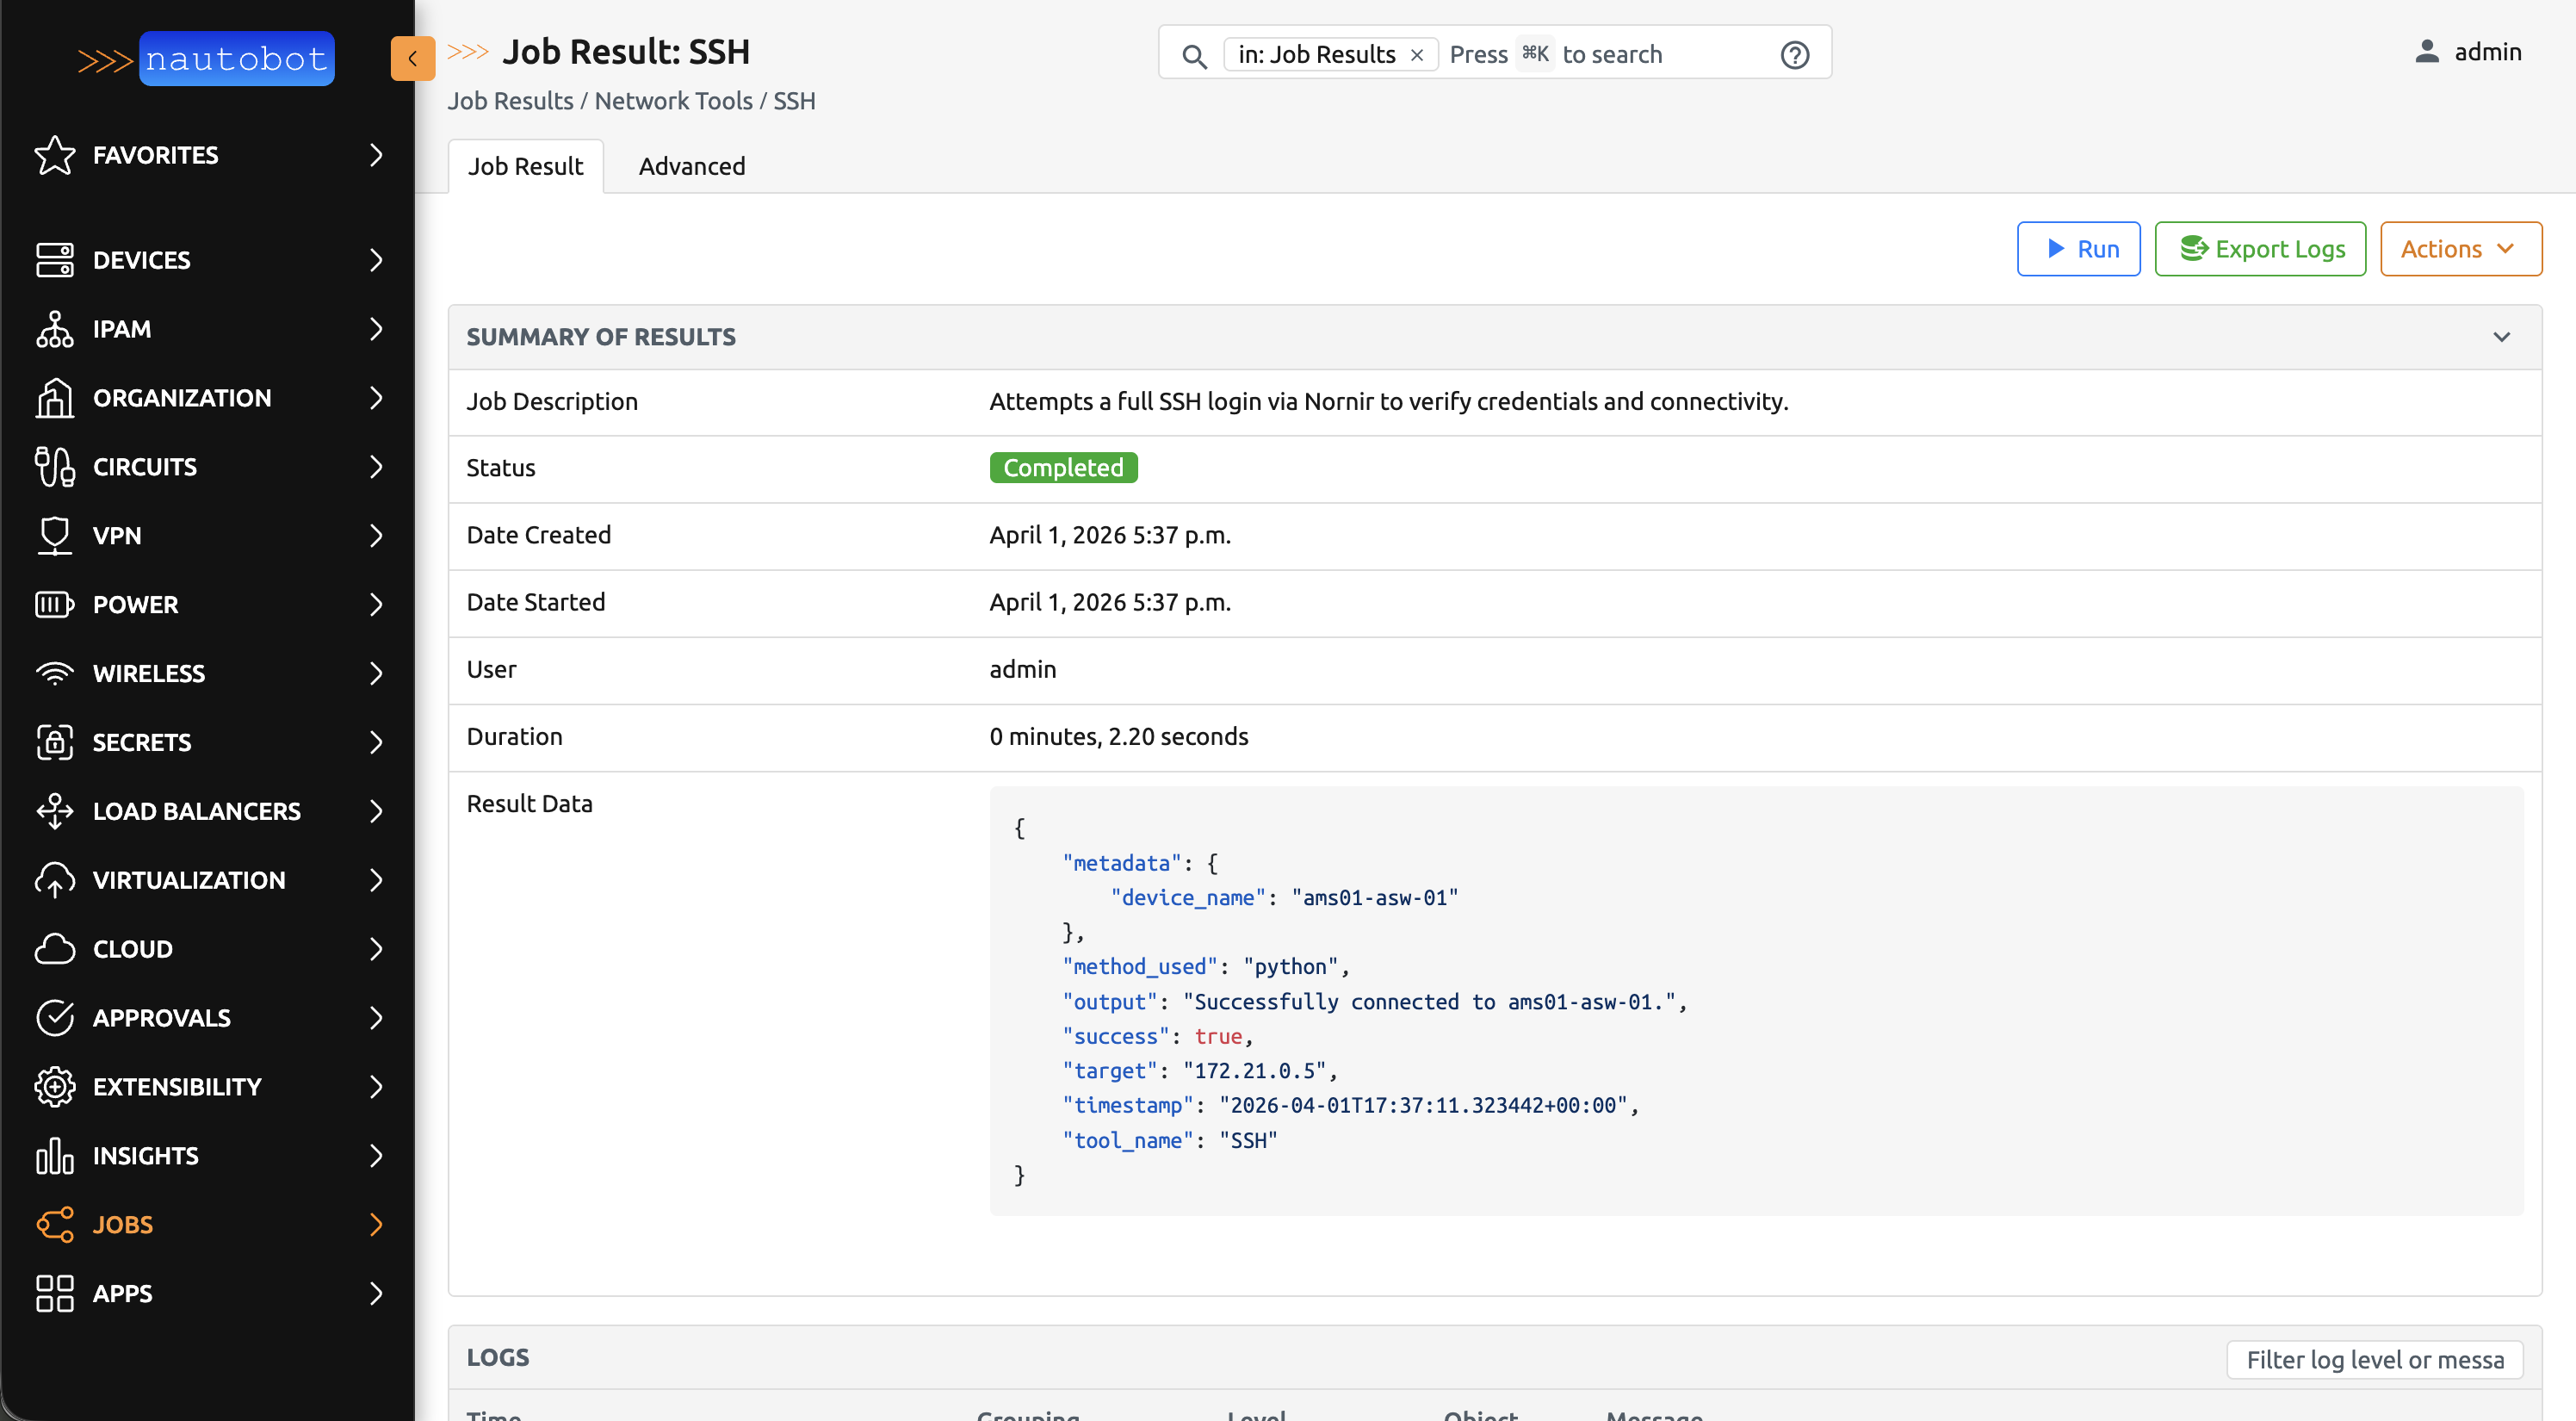
Task: Click the Devices server icon in sidebar
Action: click(54, 260)
